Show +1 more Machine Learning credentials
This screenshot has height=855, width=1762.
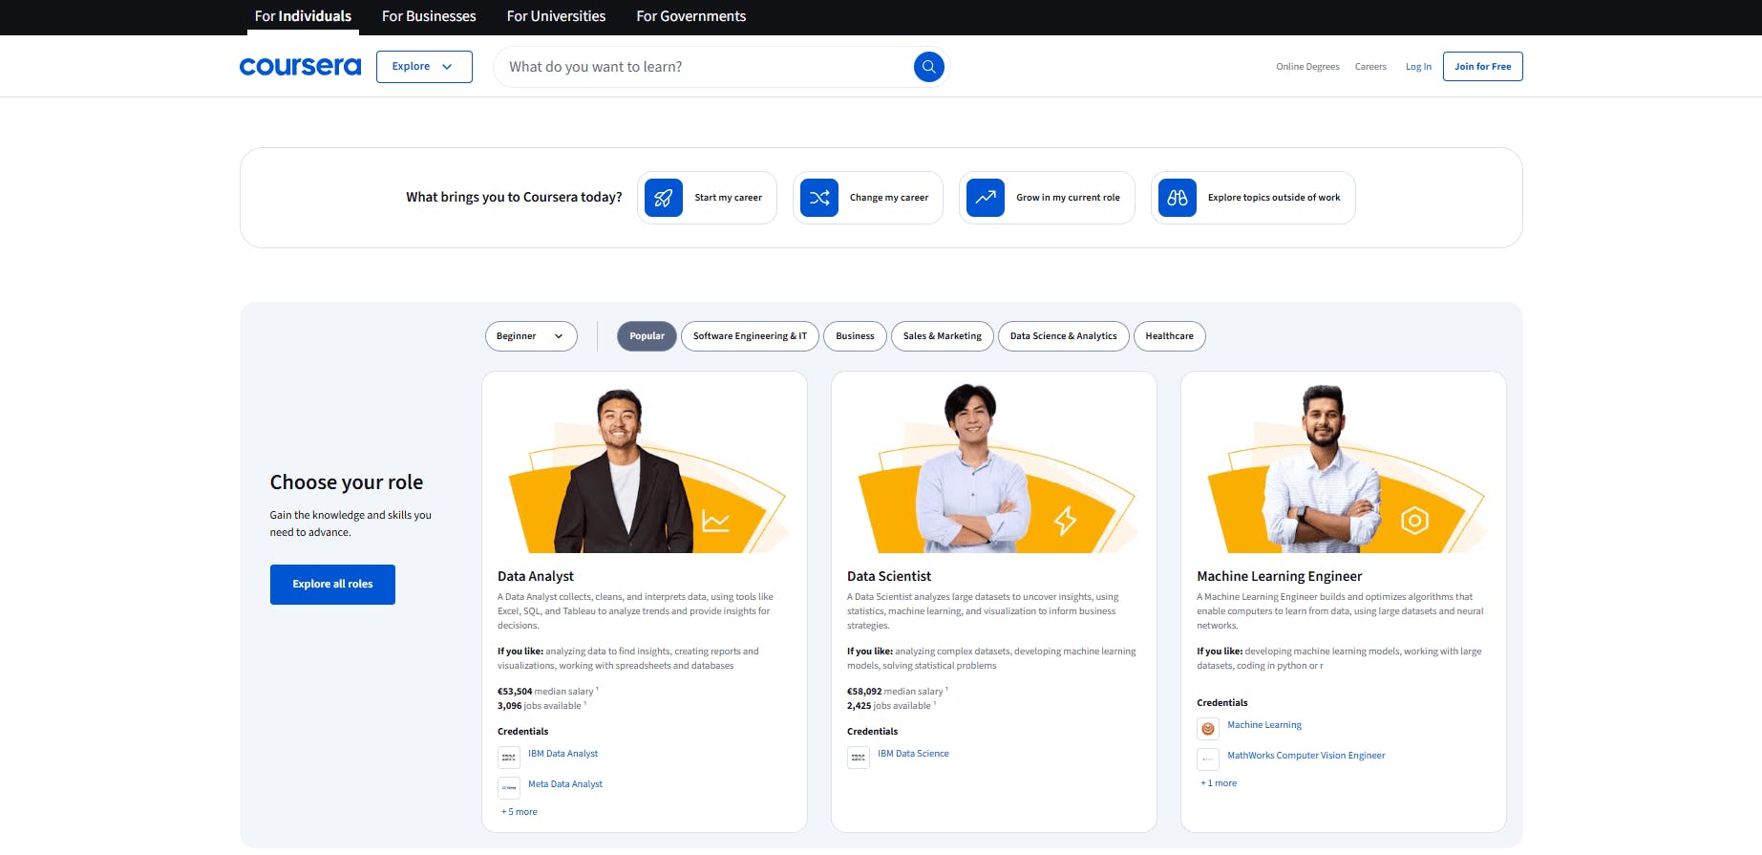1219,783
